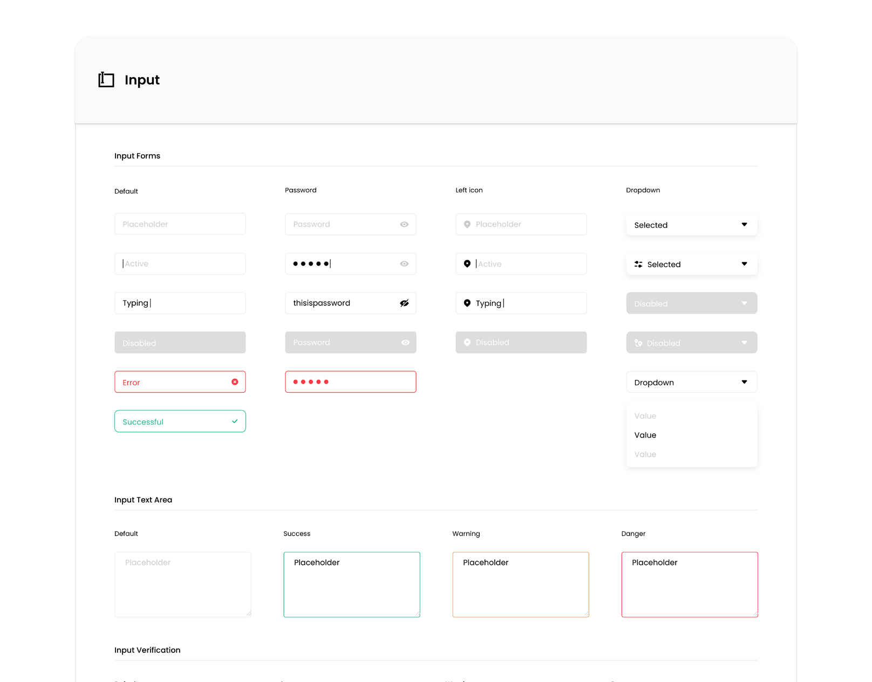Click the thisispassword text field

[x=351, y=303]
